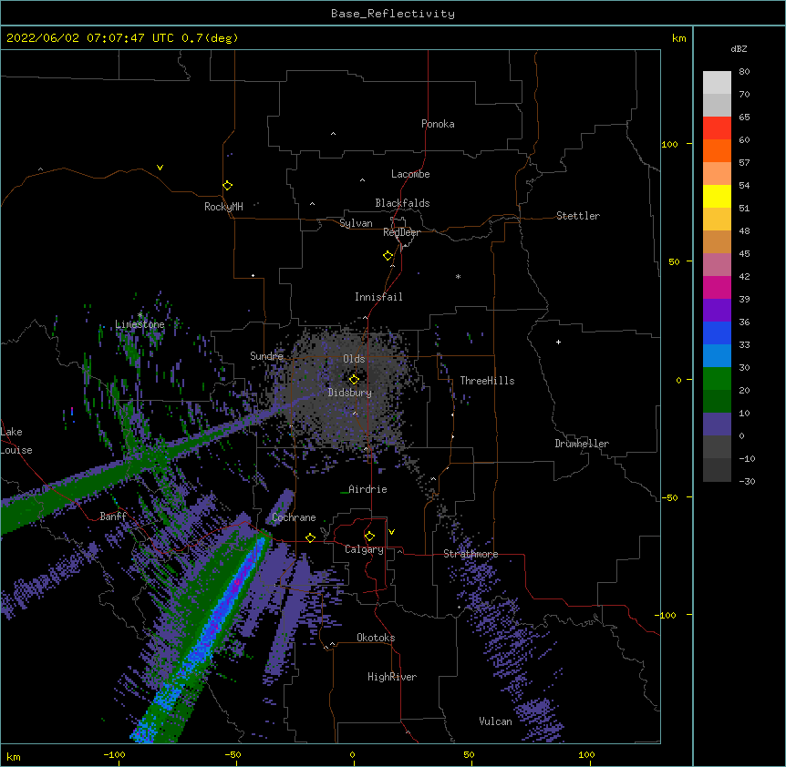Click the dBZ legend heading

tap(739, 49)
